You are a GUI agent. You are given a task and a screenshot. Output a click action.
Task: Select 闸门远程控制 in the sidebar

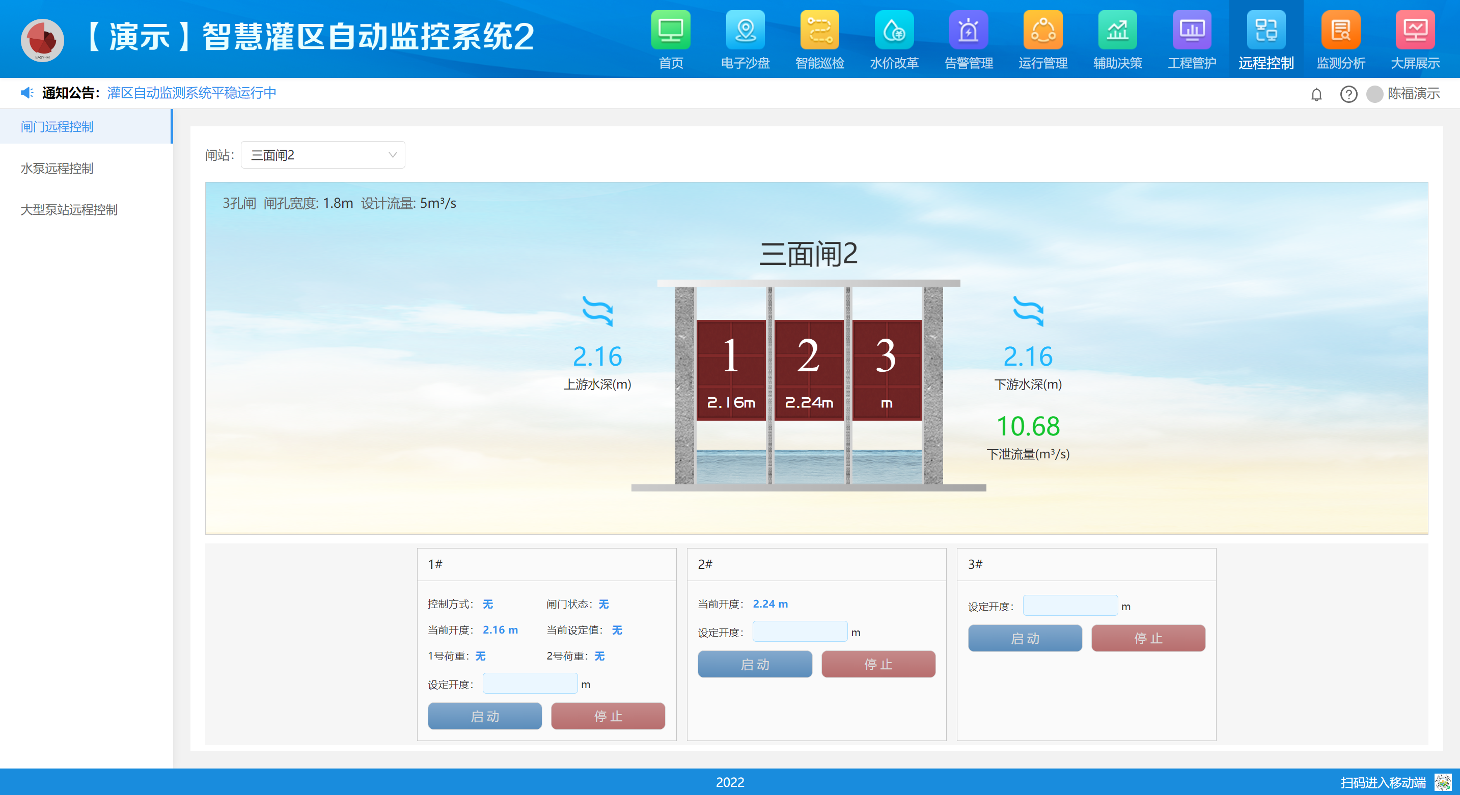click(86, 126)
